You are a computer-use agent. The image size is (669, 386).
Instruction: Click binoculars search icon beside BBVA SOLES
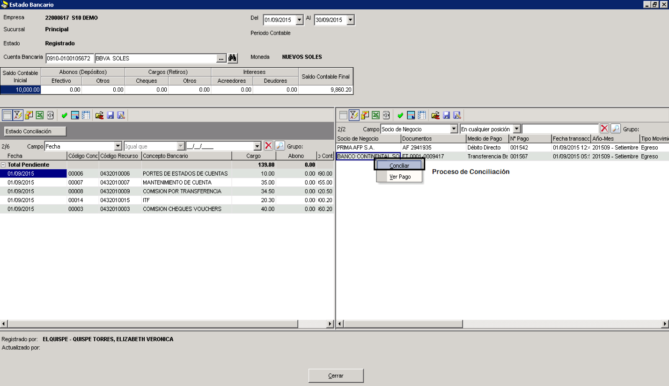coord(233,58)
